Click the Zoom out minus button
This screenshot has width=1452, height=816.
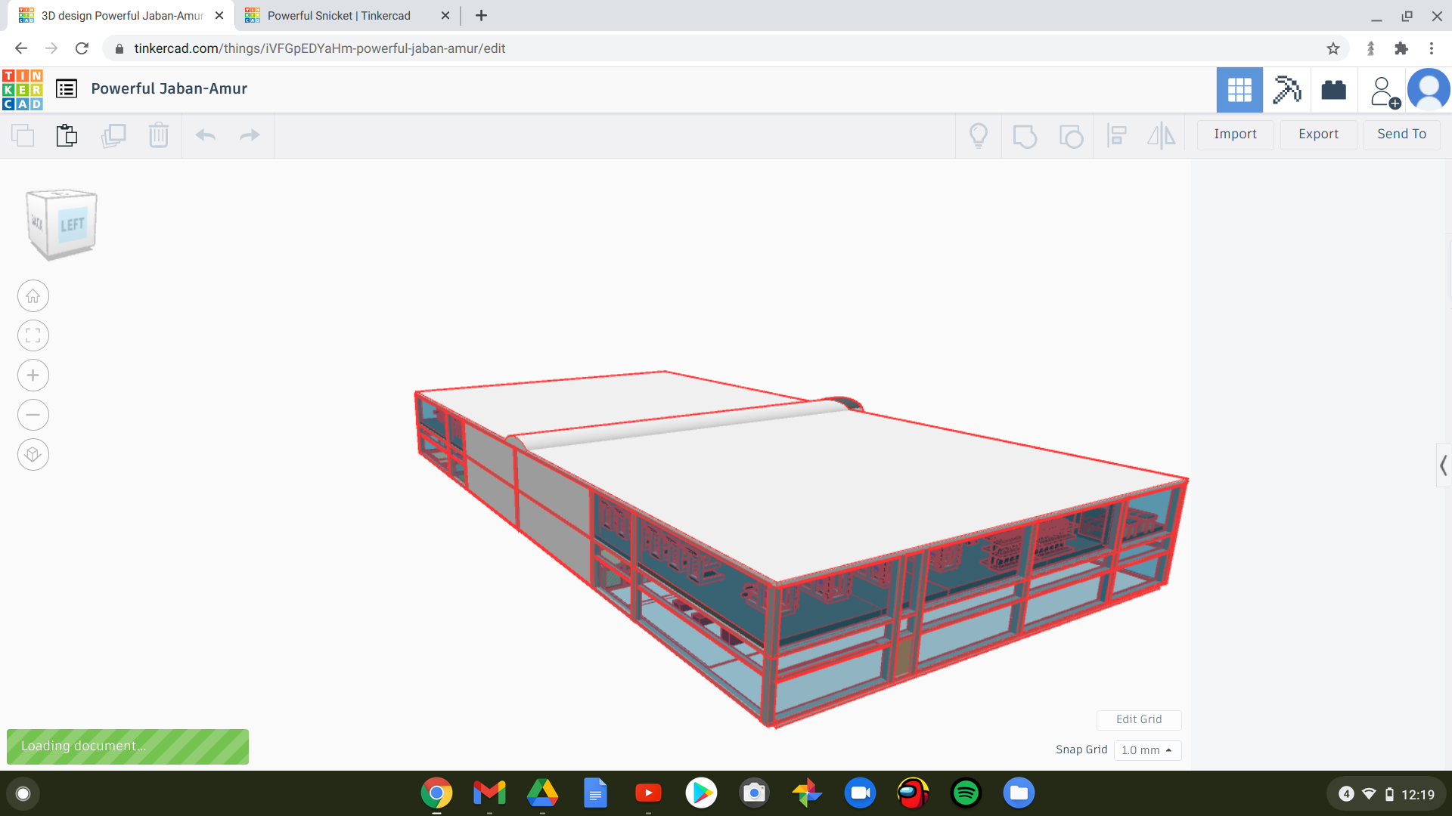(x=33, y=415)
